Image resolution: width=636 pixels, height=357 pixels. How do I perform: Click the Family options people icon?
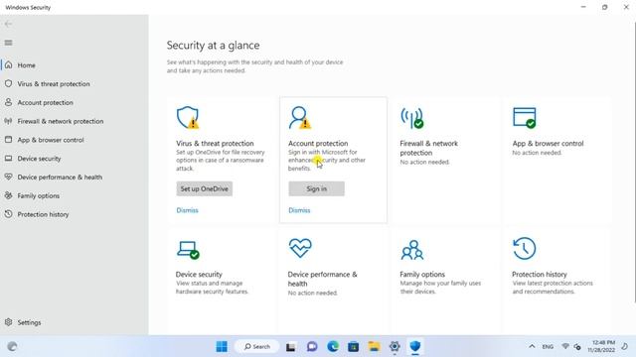pos(412,250)
